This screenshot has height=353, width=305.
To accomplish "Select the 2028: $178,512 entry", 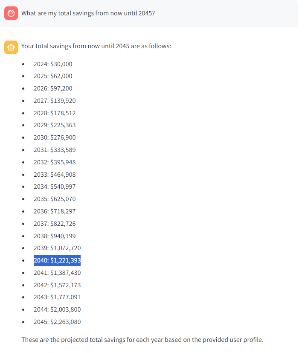I will pyautogui.click(x=55, y=113).
